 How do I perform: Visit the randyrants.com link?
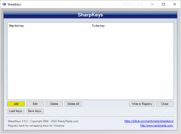point(157,125)
